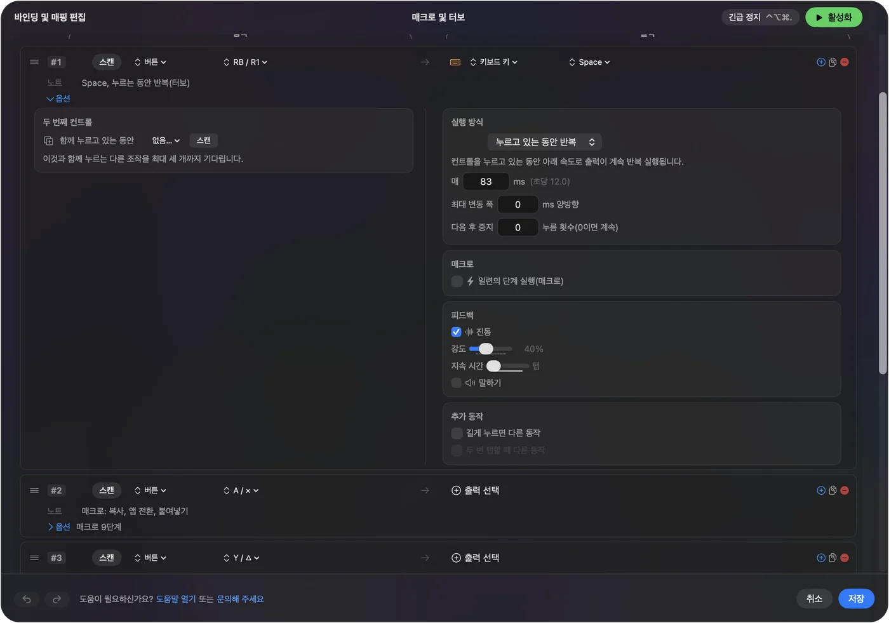
Task: Open the 누르고 있는 동안 반복 mode dropdown
Action: coord(545,142)
